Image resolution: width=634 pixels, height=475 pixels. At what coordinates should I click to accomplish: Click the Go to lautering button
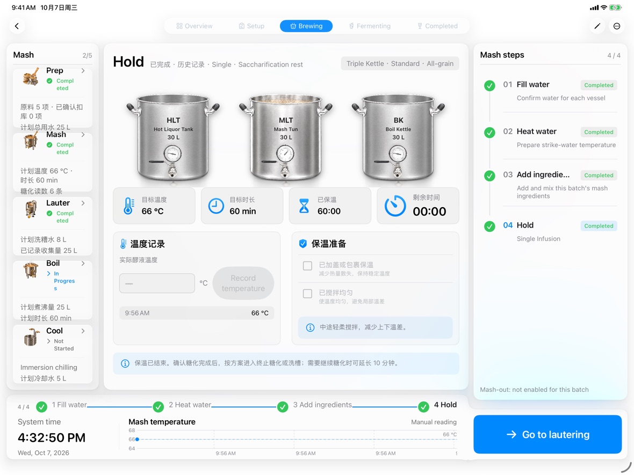[547, 434]
